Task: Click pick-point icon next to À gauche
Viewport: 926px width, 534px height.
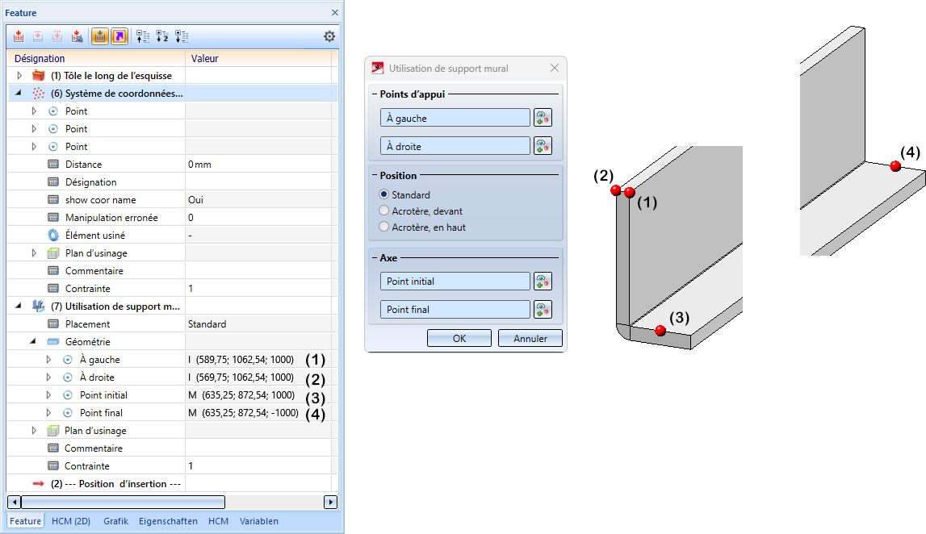Action: click(543, 118)
